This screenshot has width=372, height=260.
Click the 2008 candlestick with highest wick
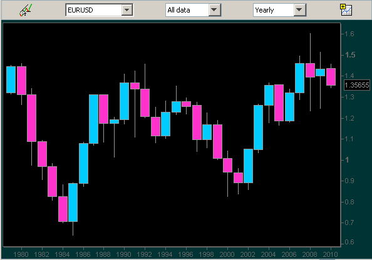click(310, 70)
